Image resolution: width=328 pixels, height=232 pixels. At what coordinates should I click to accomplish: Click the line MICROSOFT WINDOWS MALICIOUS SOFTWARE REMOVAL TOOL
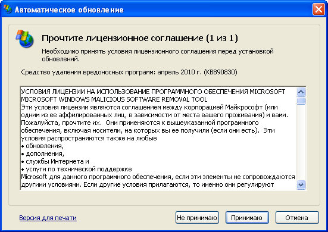point(114,99)
